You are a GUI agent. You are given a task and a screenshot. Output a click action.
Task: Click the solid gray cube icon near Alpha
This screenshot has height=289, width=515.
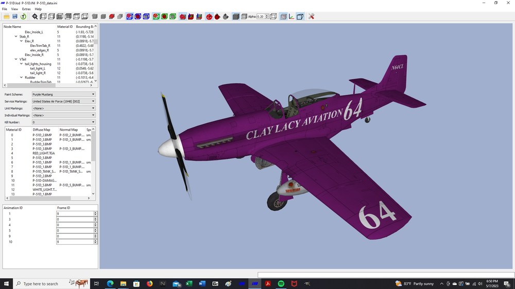click(x=236, y=16)
